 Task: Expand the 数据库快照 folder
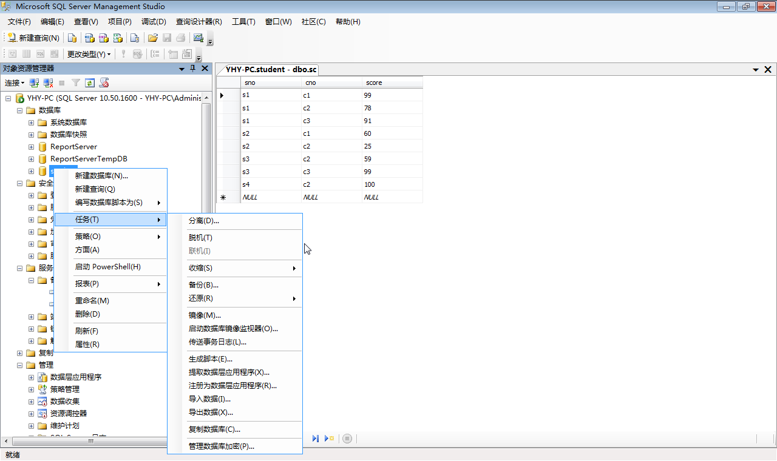tap(32, 135)
